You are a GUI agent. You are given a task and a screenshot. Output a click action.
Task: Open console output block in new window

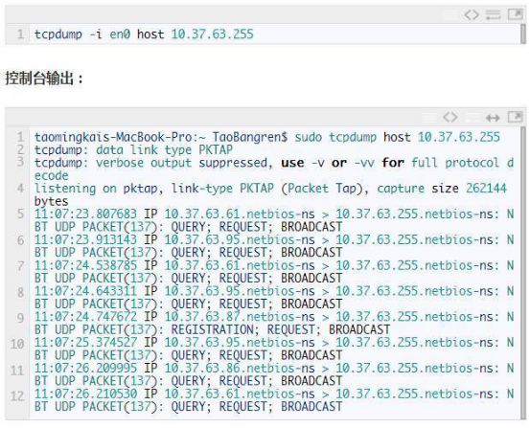point(515,117)
